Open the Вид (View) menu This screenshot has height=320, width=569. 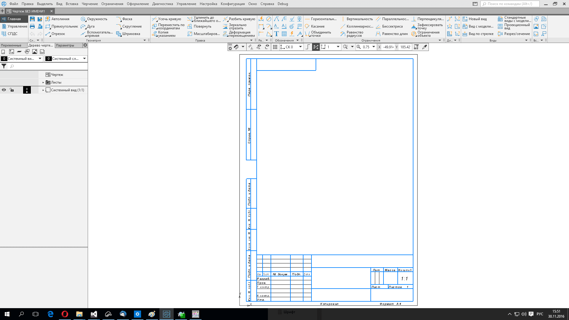[x=59, y=4]
